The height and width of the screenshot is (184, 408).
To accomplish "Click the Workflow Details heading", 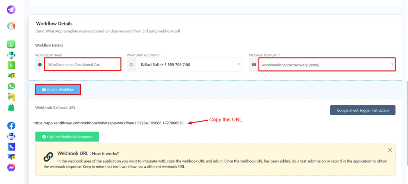I will tap(54, 23).
